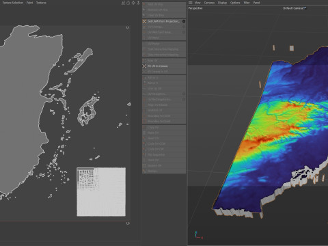Viewport: 328px width, 246px height.
Task: Apply Boundary to Quad
Action: click(x=164, y=122)
